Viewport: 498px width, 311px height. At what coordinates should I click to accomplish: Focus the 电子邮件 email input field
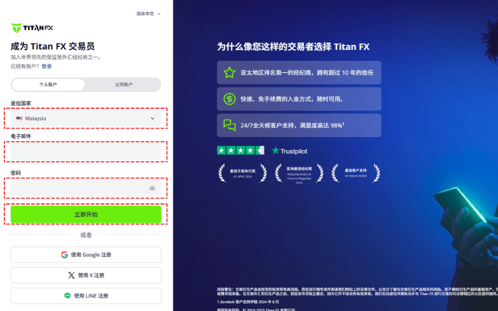point(86,151)
